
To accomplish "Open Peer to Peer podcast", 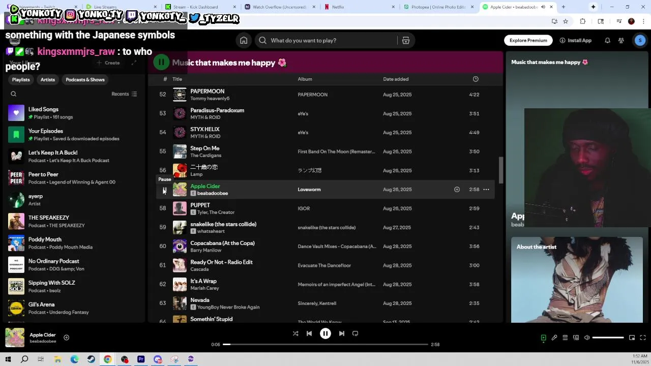I will (x=74, y=178).
